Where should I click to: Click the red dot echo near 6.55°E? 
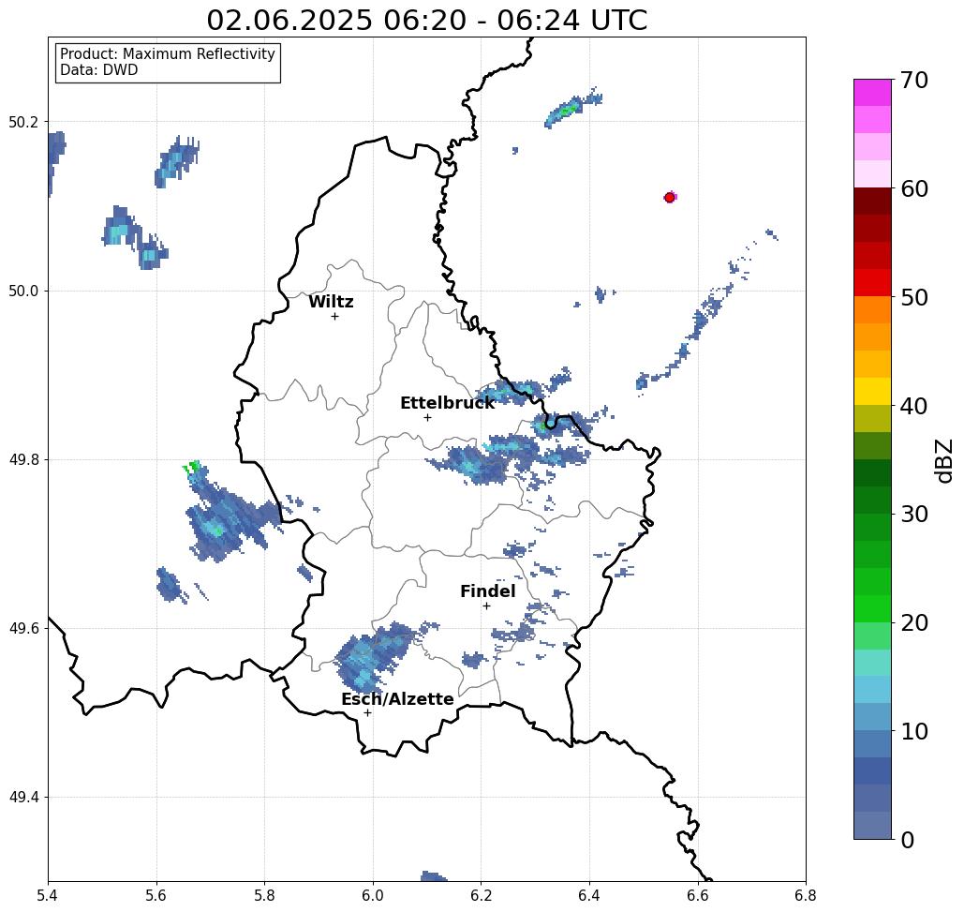click(x=670, y=198)
